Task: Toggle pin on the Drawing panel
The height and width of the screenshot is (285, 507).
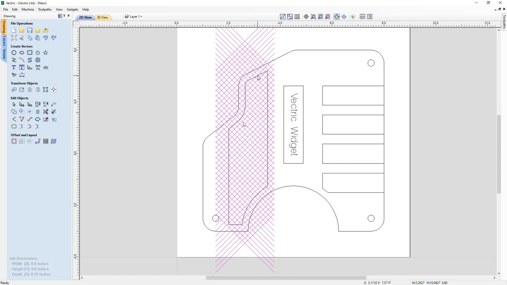Action: click(x=69, y=16)
